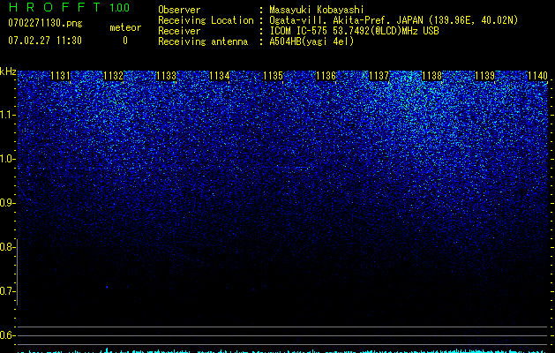
Task: Click the 1.1 frequency axis label
Action: [8, 115]
